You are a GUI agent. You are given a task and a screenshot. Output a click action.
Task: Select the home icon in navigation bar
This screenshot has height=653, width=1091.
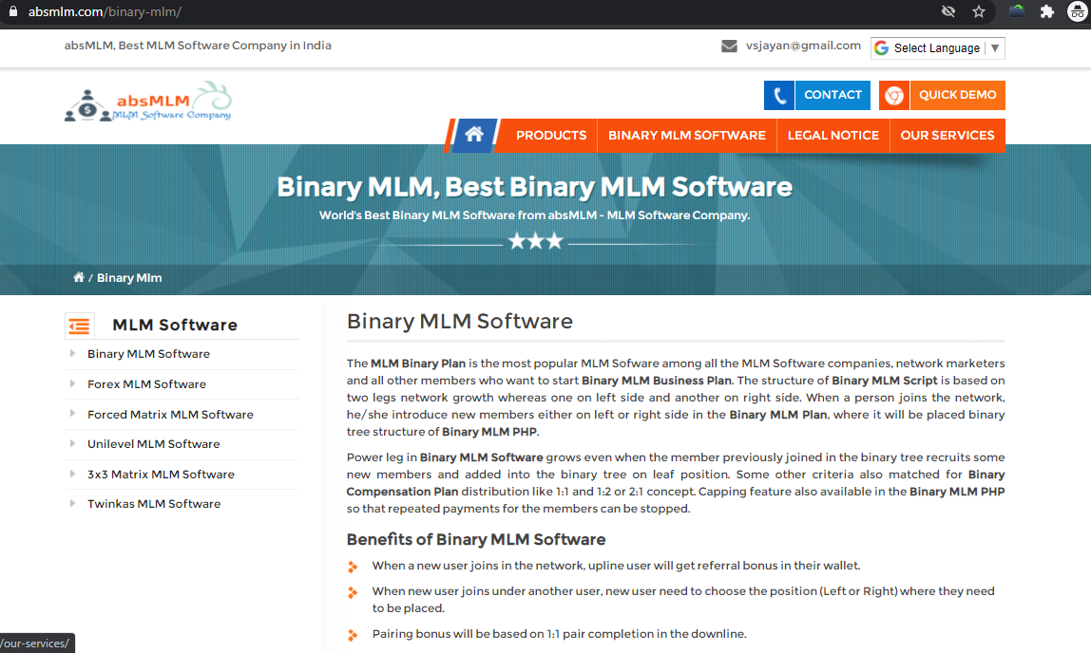point(472,135)
